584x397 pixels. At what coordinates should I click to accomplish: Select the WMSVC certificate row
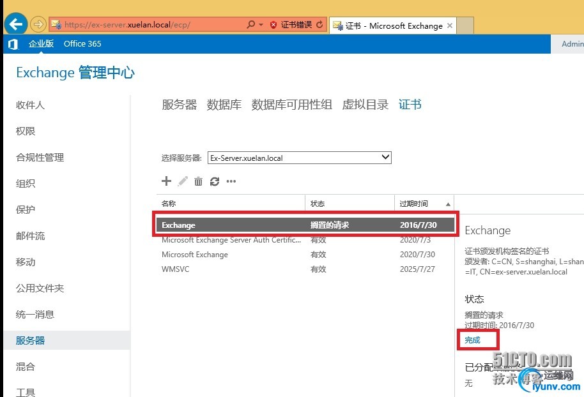click(305, 269)
